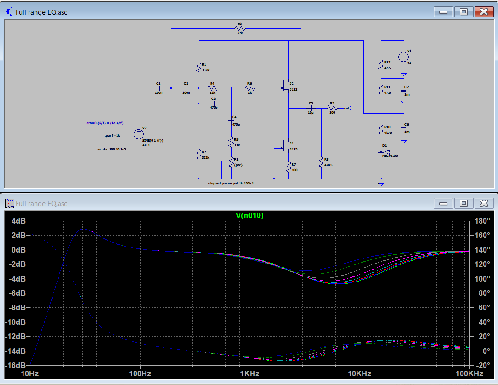Screen dimensions: 498x385
Task: Select resistor R12 47.5
Action: point(381,65)
